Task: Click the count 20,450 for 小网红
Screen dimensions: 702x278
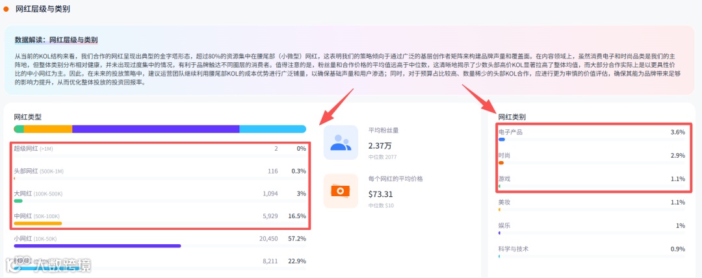Action: click(x=268, y=238)
